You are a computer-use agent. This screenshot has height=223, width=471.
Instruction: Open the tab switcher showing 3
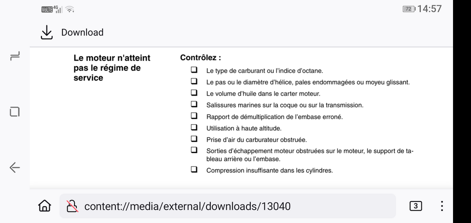[415, 206]
